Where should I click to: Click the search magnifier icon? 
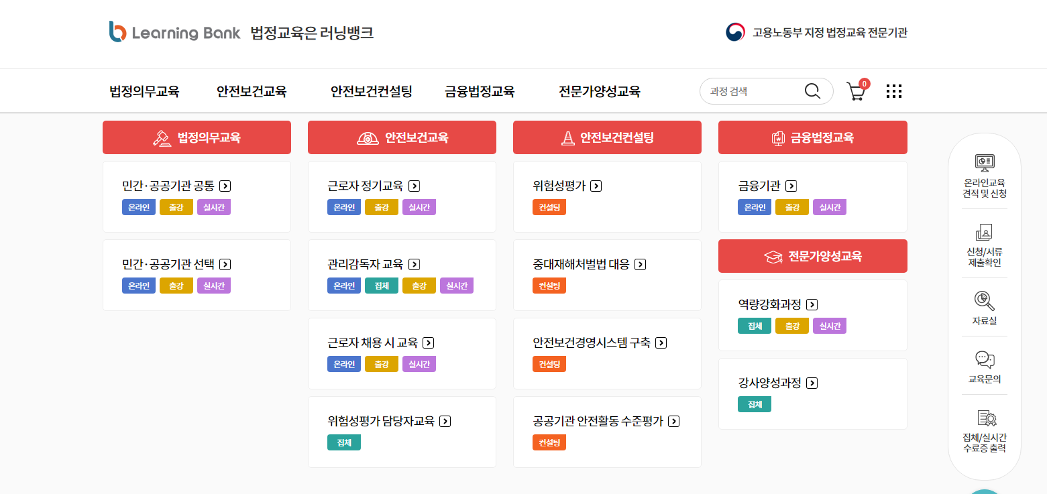click(813, 90)
